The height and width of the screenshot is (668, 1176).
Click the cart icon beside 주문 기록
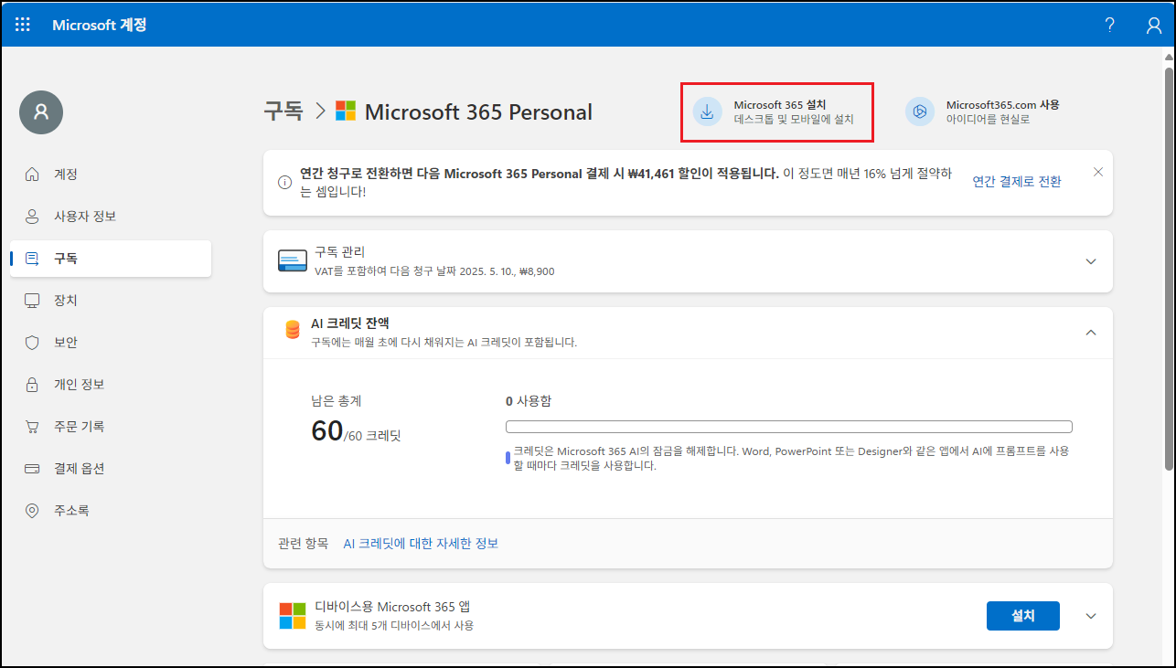[32, 427]
